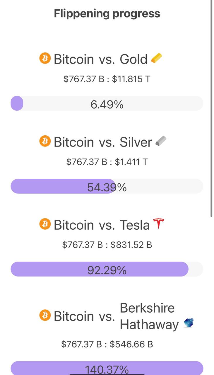Click the $767.37 B : $11.815 T values

point(107,79)
